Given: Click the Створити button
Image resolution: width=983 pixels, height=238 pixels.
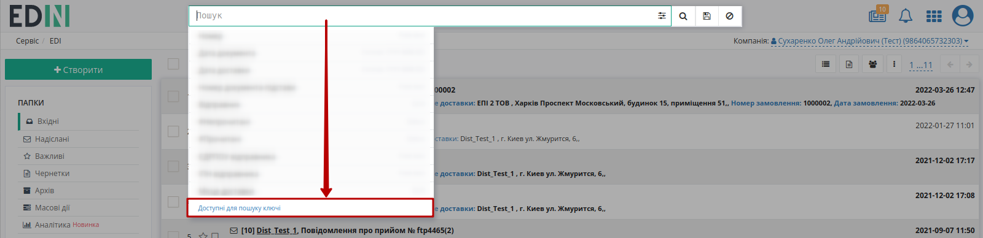Looking at the screenshot, I should point(78,69).
